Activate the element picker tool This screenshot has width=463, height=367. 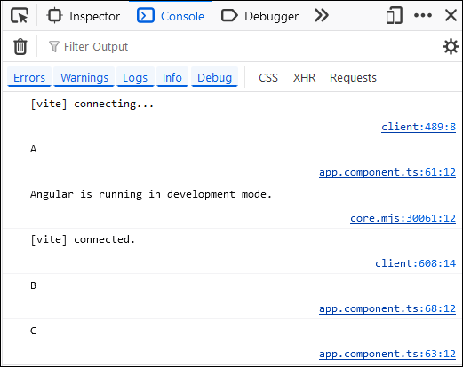[20, 15]
